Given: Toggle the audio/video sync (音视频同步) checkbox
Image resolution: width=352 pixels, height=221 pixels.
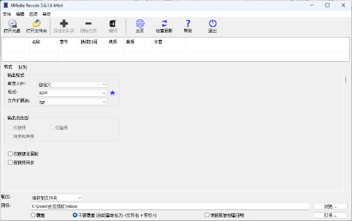Looking at the screenshot, I should point(10,162).
